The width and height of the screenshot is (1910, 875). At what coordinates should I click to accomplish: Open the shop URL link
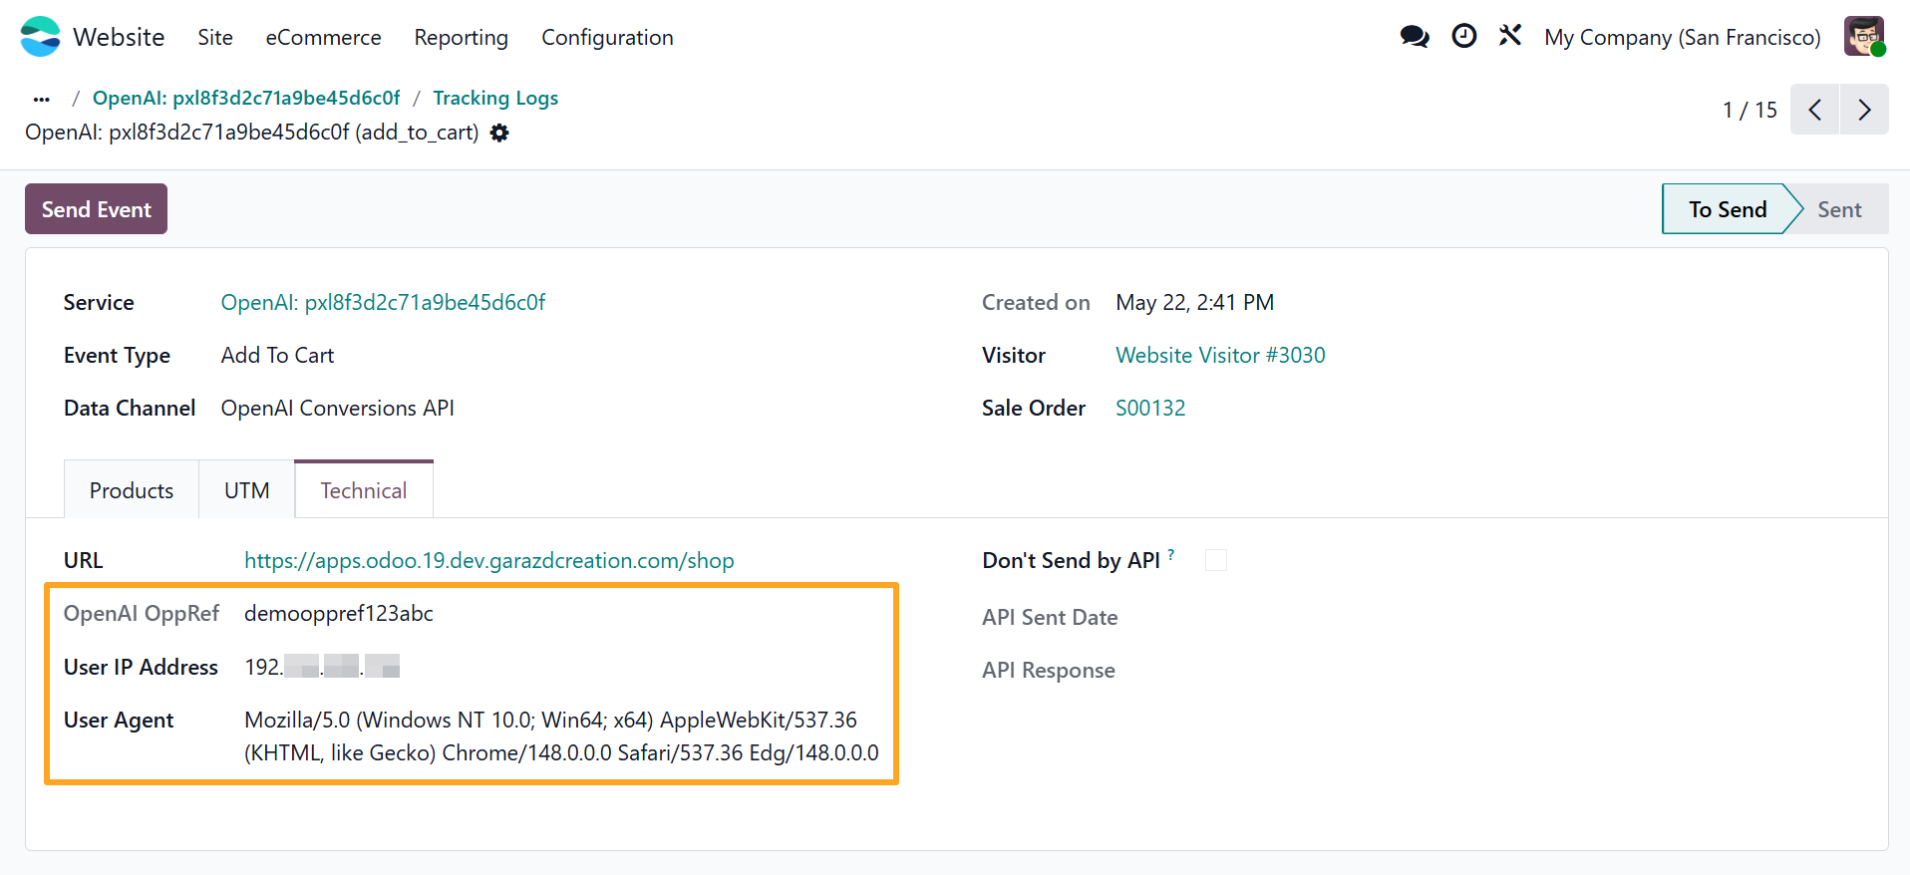[x=488, y=560]
